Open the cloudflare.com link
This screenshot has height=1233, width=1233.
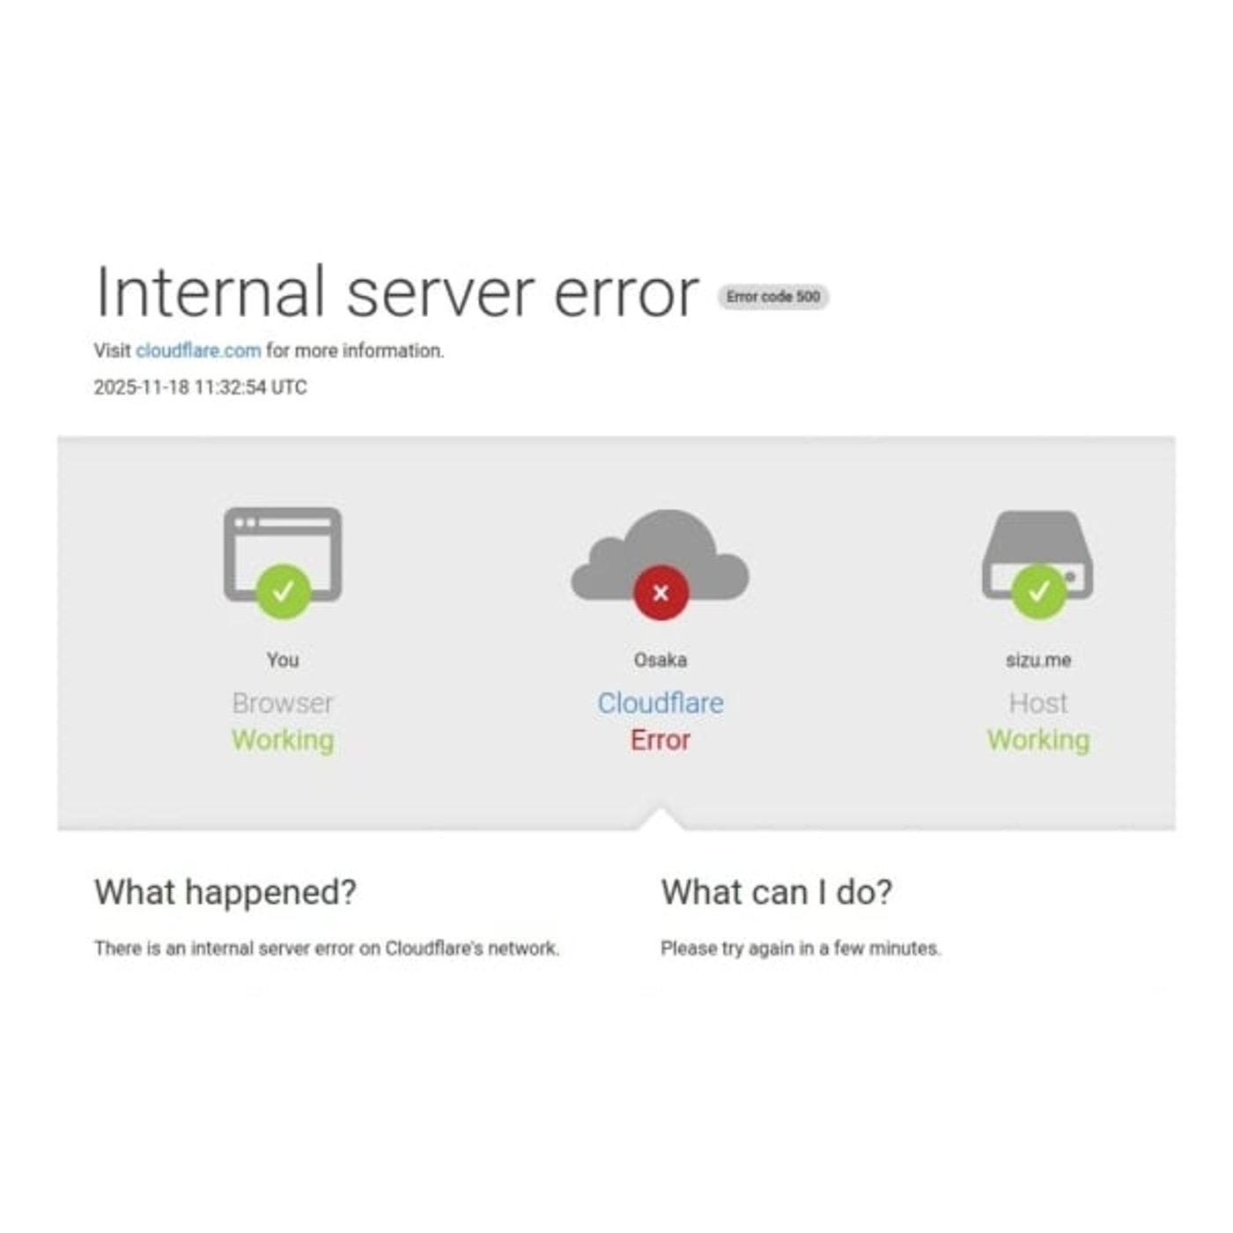pyautogui.click(x=198, y=351)
